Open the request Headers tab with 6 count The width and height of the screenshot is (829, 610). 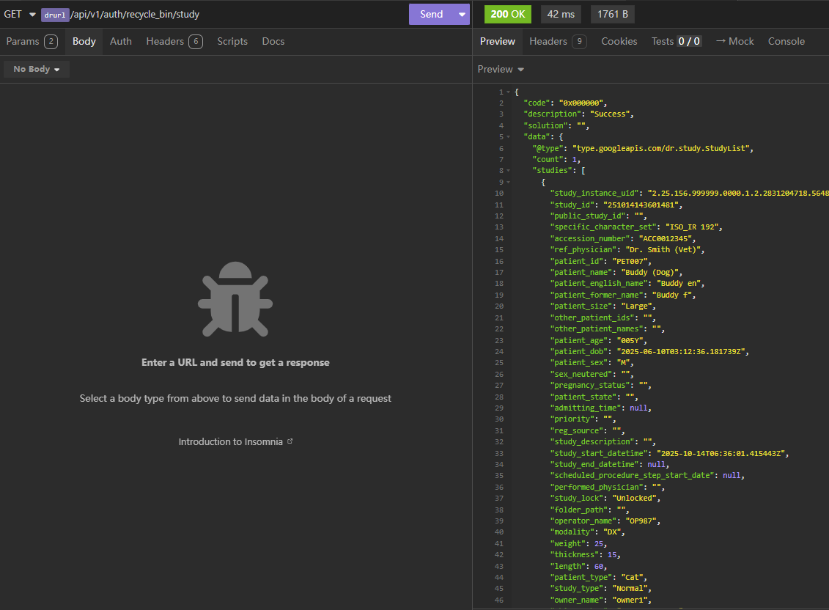(174, 41)
